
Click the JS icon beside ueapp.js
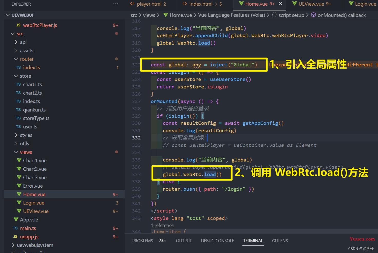coord(15,237)
